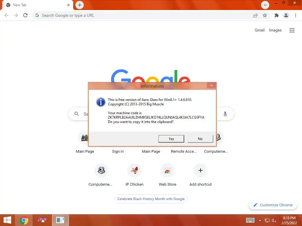The height and width of the screenshot is (226, 302).
Task: Open the Google apps grid icon
Action: coord(292,30)
